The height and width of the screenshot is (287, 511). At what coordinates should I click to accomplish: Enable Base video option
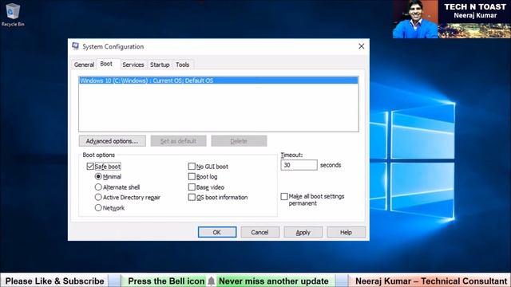192,187
